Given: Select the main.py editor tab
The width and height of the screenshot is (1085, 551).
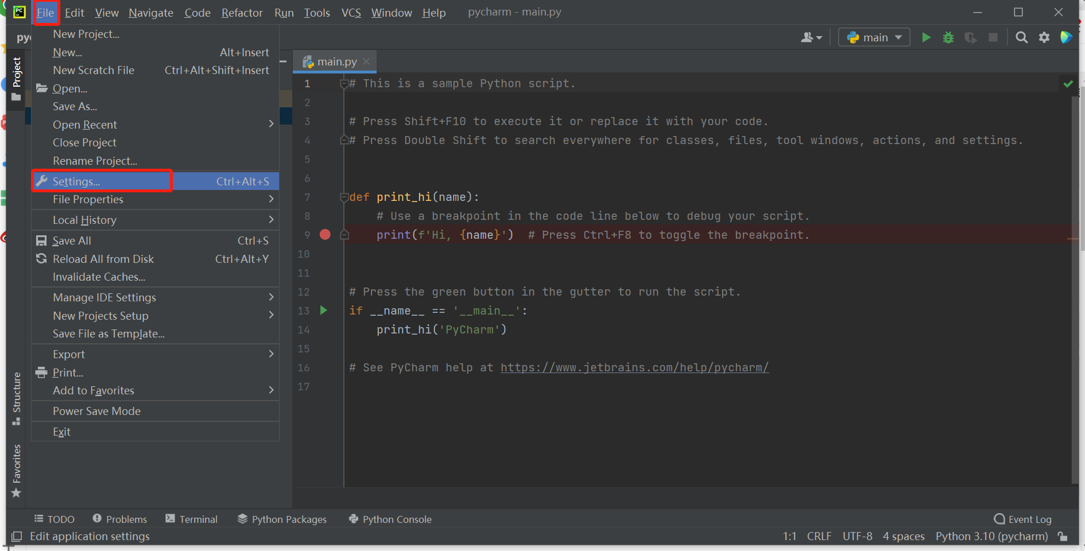Looking at the screenshot, I should point(334,61).
